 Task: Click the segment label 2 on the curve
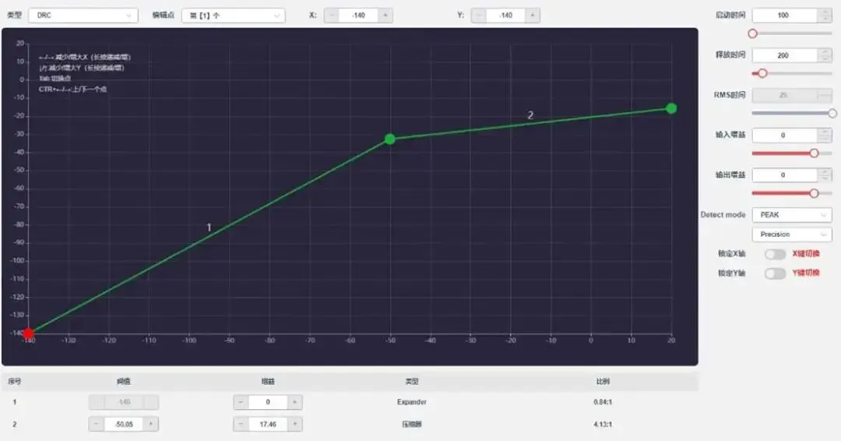530,115
